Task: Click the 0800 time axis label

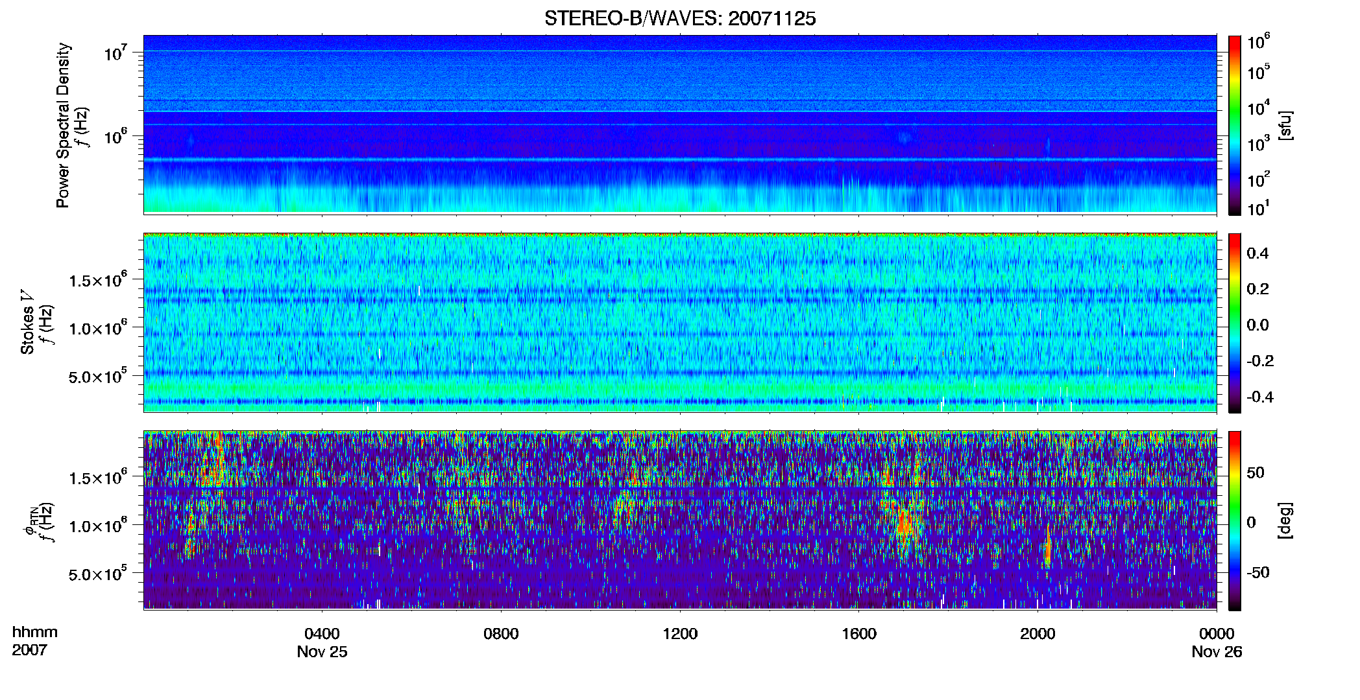Action: (x=501, y=634)
